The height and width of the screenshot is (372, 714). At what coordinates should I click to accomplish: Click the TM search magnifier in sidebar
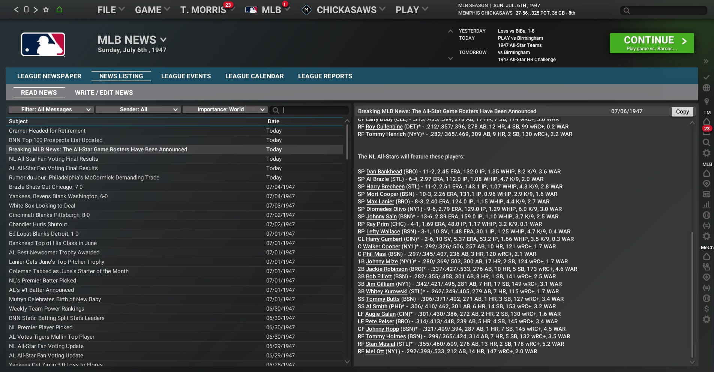tap(706, 143)
